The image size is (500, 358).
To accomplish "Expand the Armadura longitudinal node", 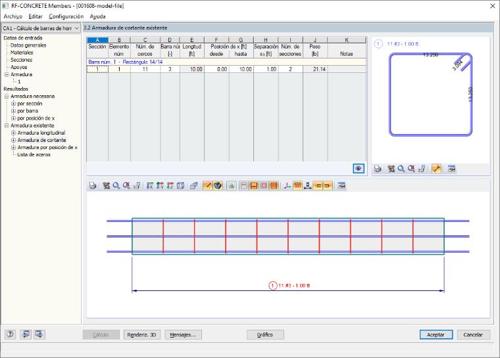I will (x=13, y=133).
